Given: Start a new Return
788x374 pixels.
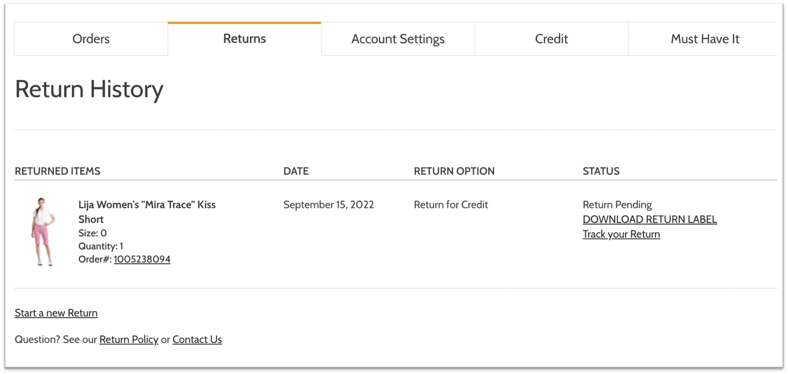Looking at the screenshot, I should (56, 312).
